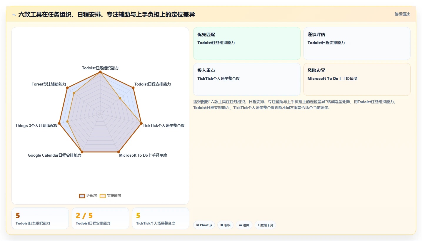Open the 优先匹配 card
This screenshot has width=422, height=241.
click(x=247, y=43)
